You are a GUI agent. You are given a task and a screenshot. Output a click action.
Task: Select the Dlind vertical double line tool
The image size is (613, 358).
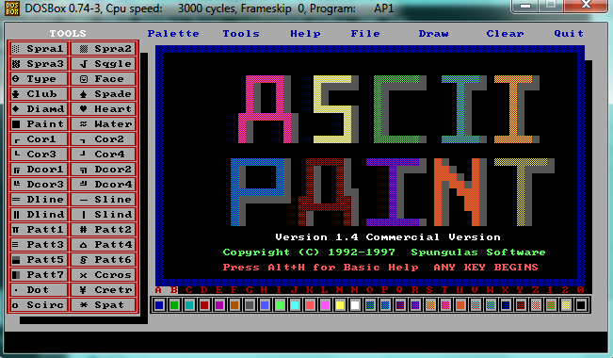[39, 215]
